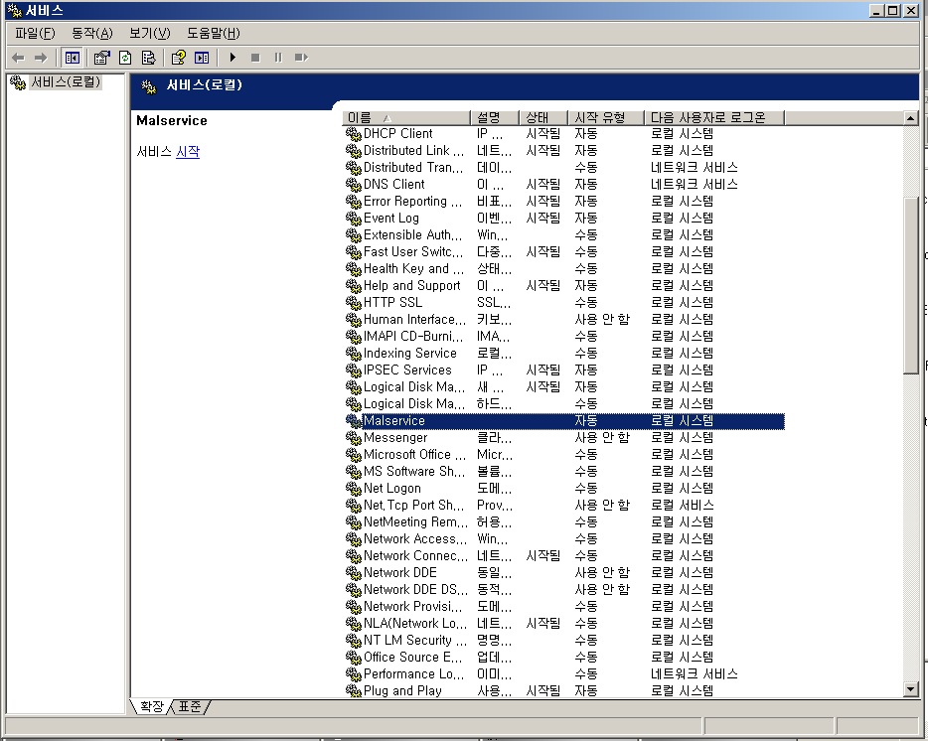Select the DHCP Client service icon
This screenshot has height=741, width=928.
tap(354, 134)
